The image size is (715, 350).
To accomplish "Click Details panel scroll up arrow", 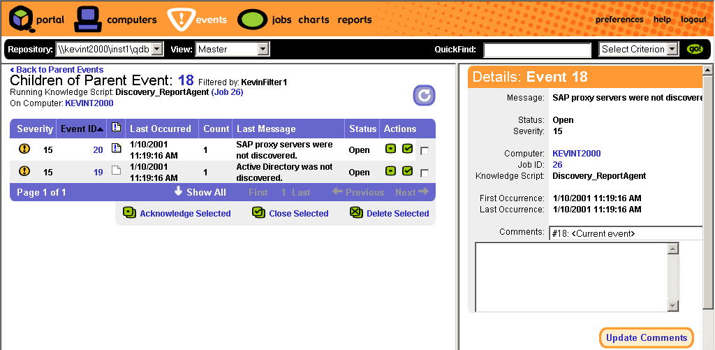I will [x=708, y=70].
